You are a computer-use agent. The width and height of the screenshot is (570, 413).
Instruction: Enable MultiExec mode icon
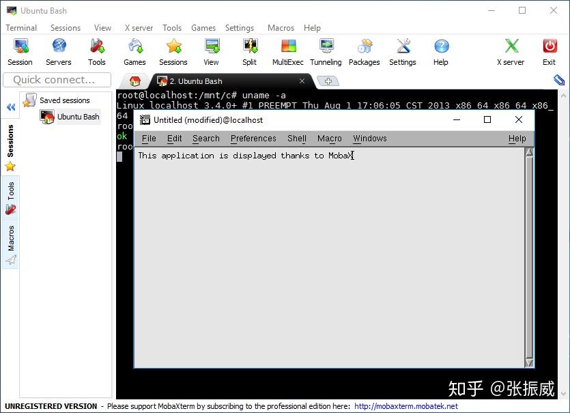pyautogui.click(x=288, y=52)
